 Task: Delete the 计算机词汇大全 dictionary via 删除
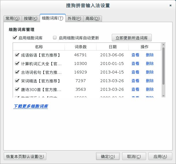(x=150, y=63)
